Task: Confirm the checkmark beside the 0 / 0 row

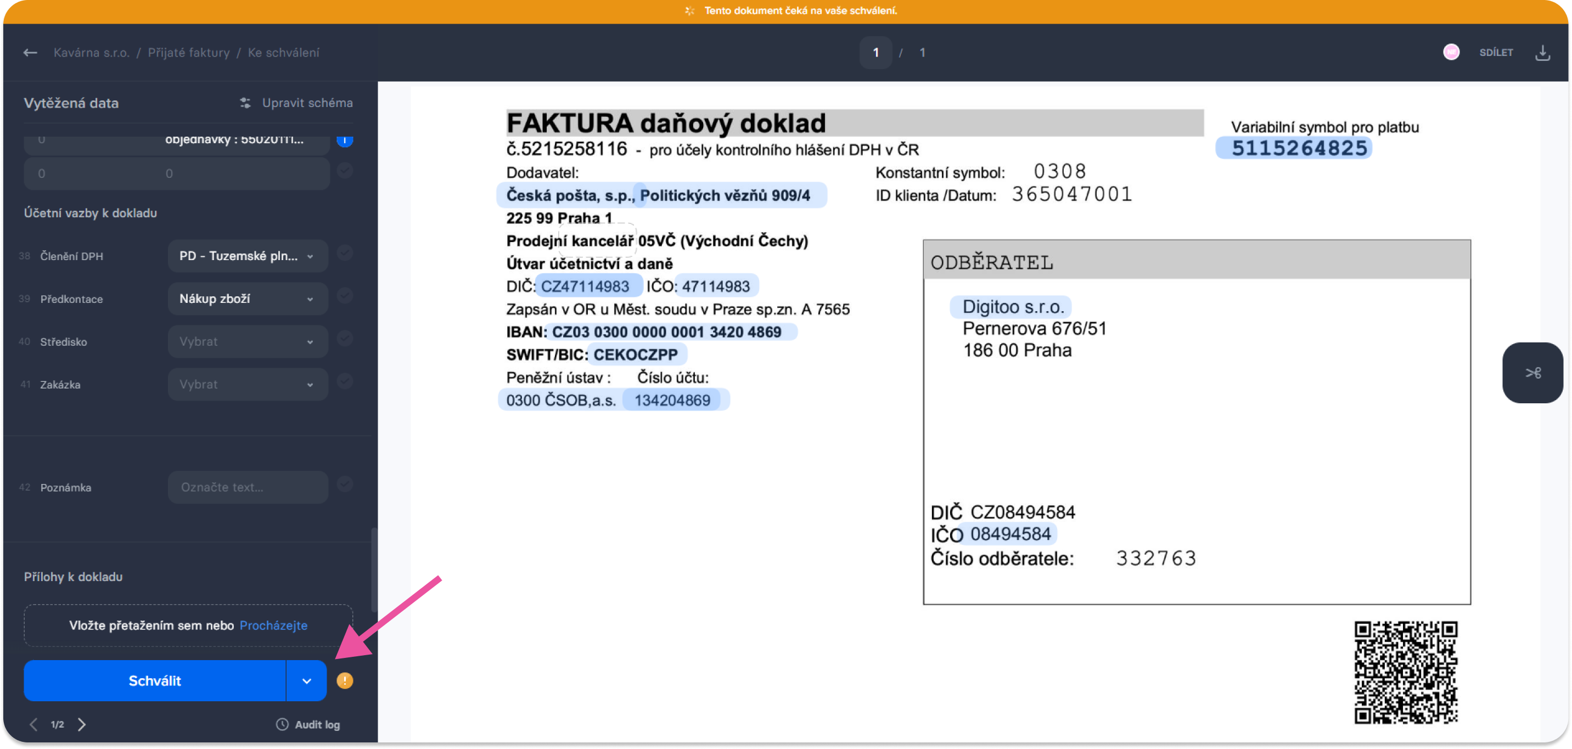Action: (x=345, y=171)
